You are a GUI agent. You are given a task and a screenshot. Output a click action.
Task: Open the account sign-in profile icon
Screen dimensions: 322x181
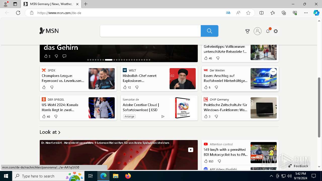click(258, 31)
